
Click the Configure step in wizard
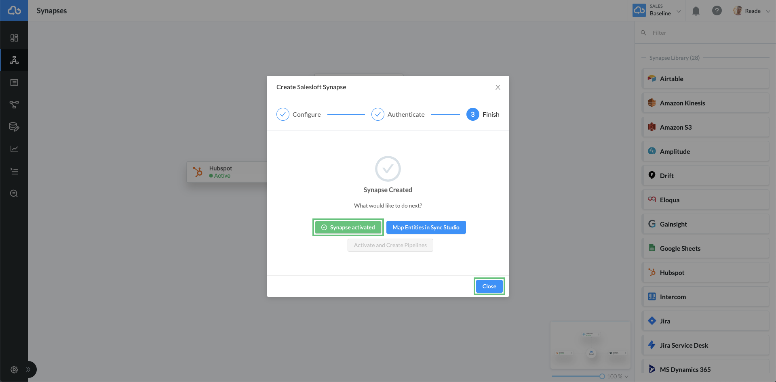[x=299, y=114]
